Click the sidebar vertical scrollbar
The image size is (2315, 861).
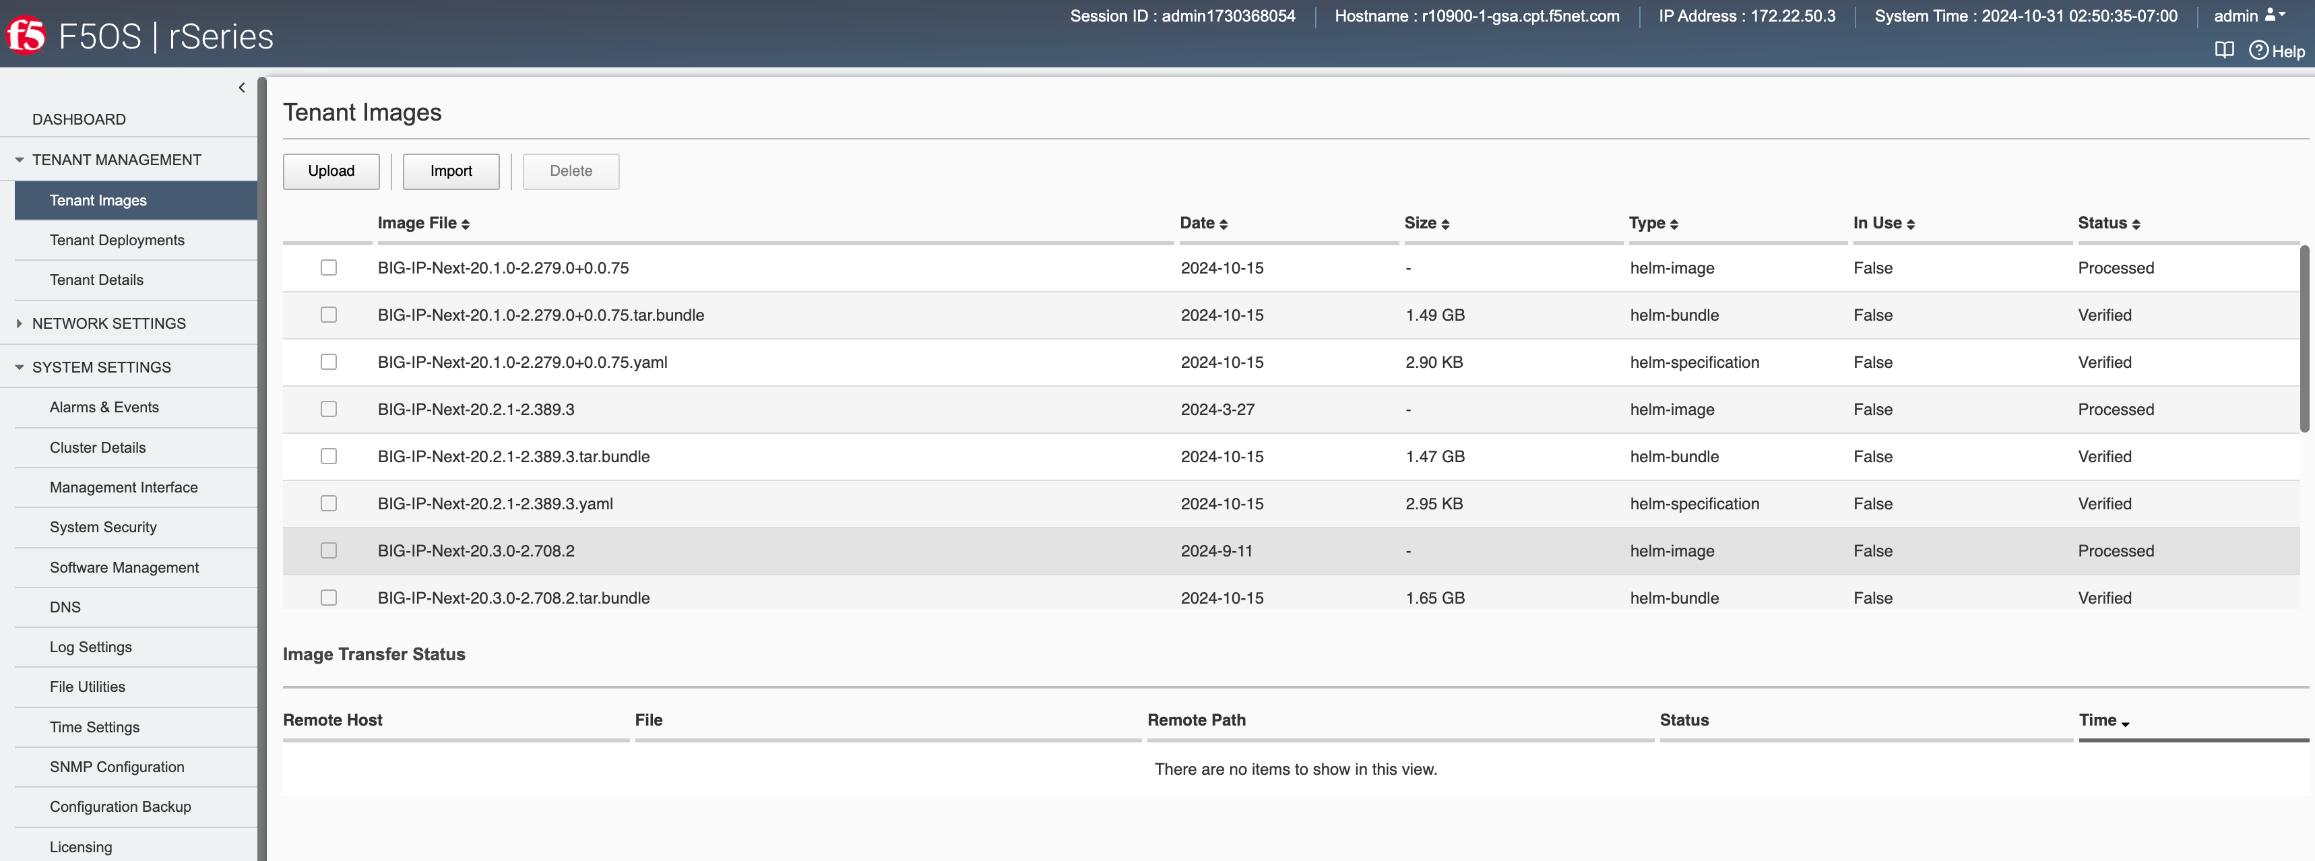click(x=261, y=468)
